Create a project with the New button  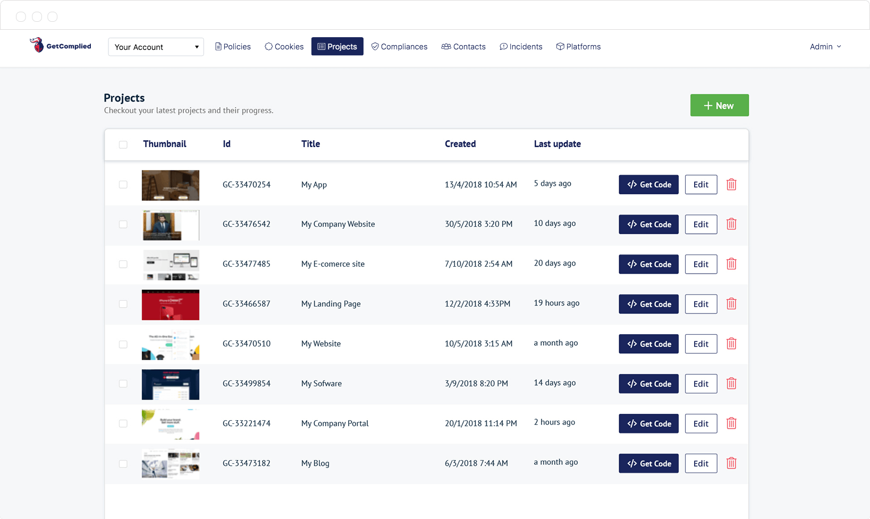(x=719, y=105)
